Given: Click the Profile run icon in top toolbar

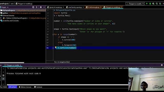Looking at the screenshot, I should (x=157, y=4).
